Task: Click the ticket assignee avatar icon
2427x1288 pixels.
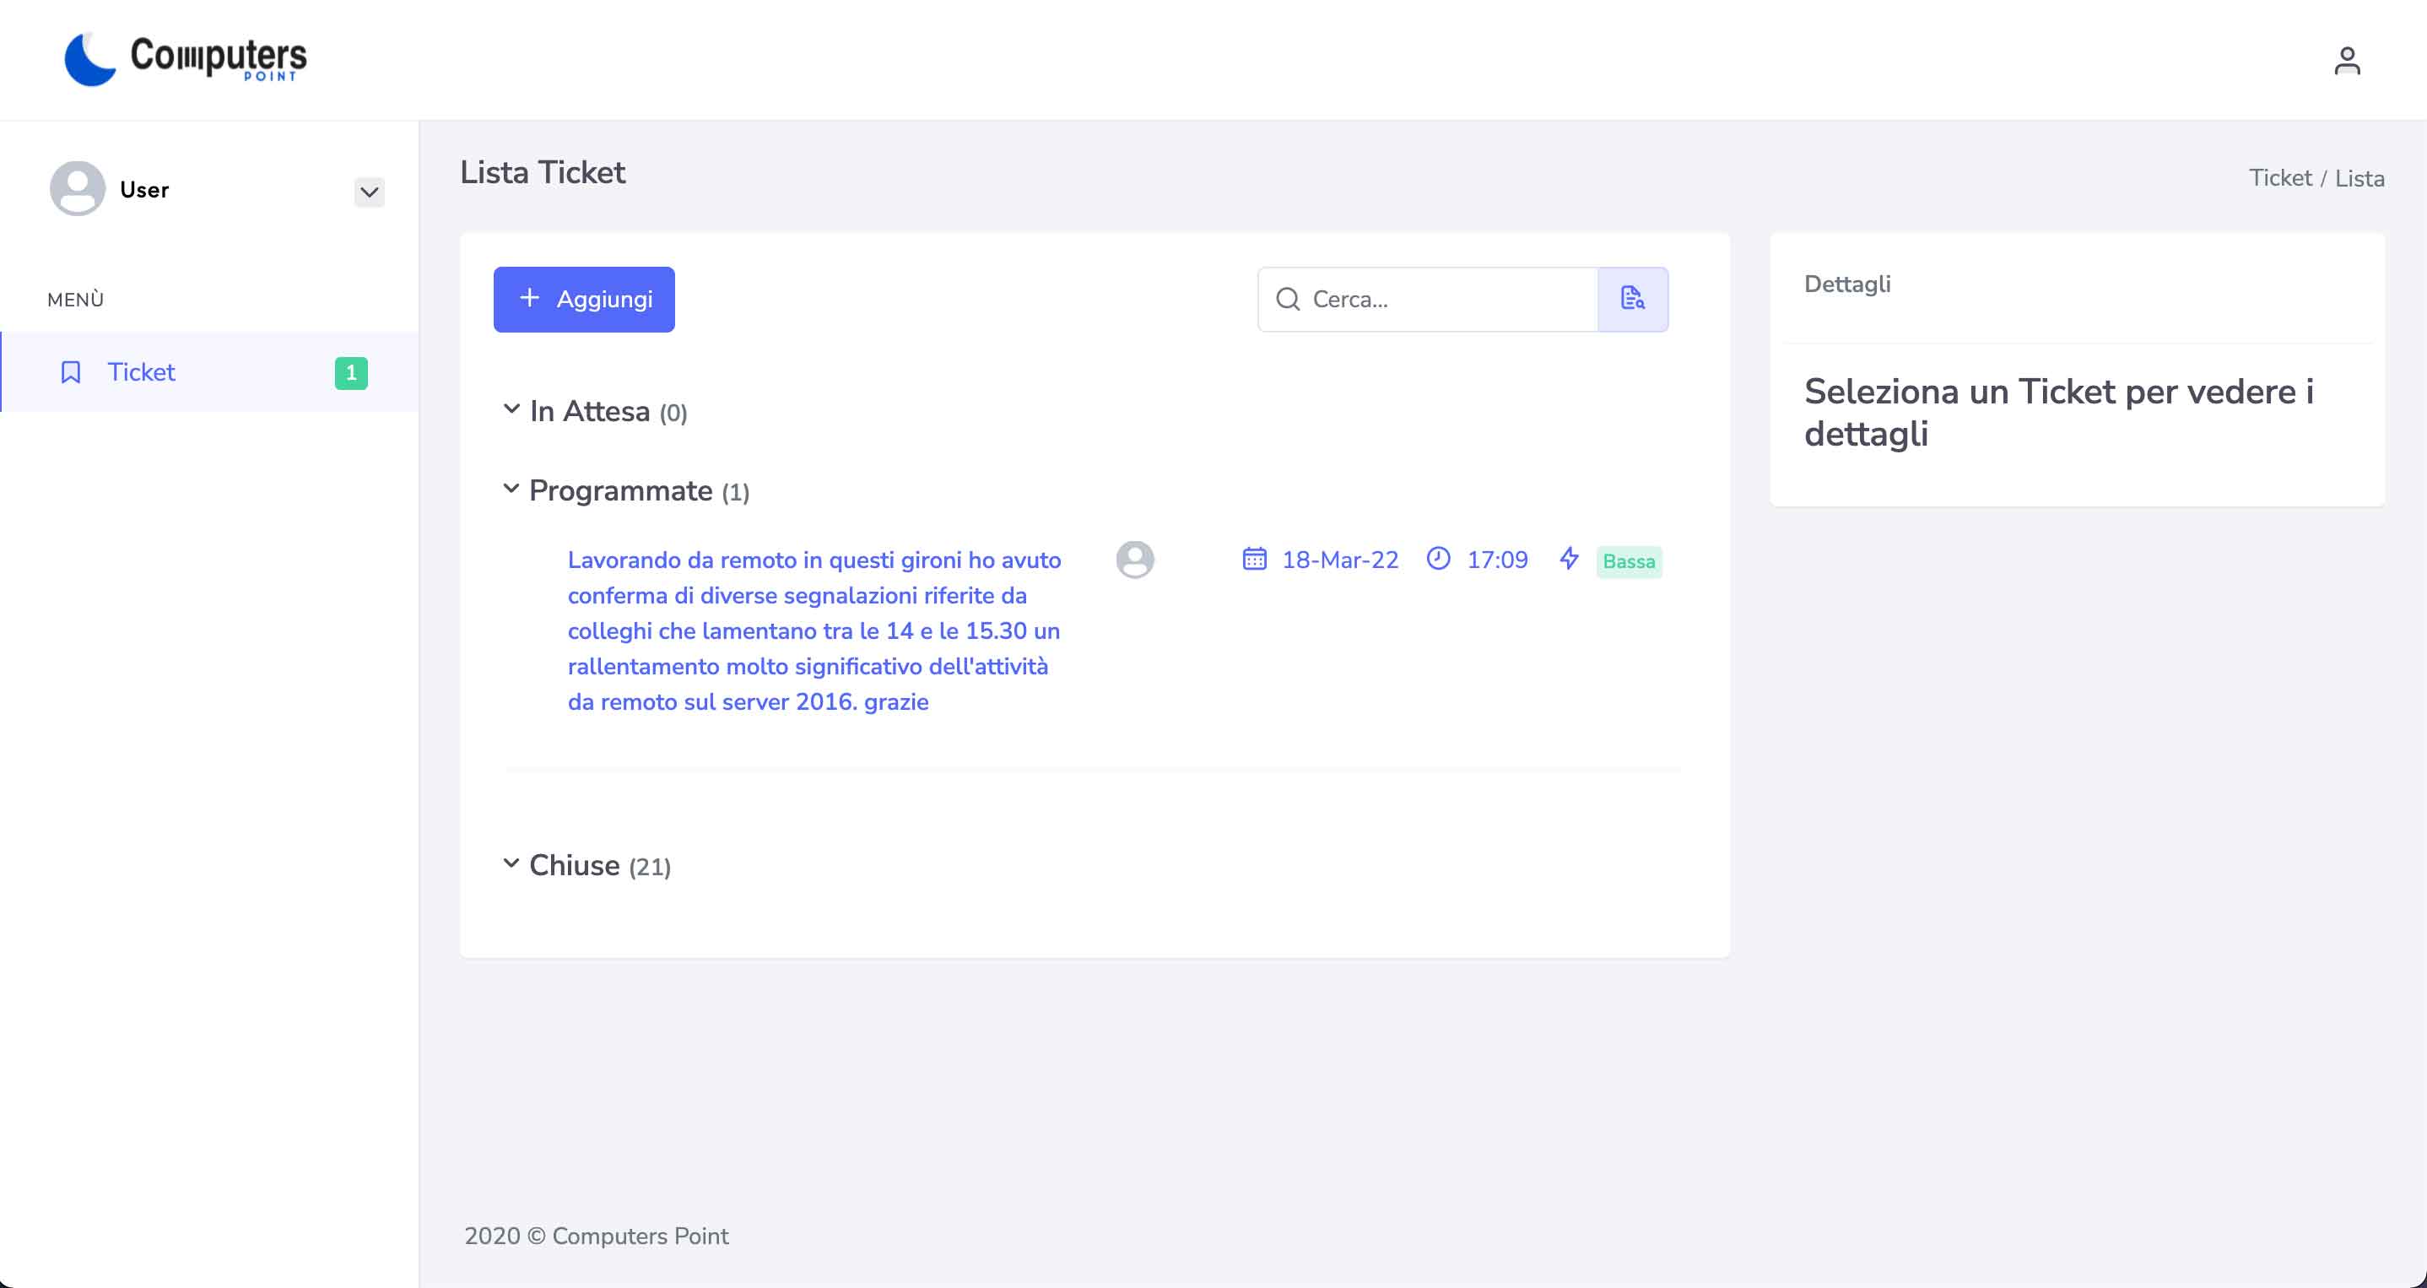Action: click(1134, 560)
